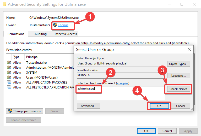
Task: Click the Apply button
Action: tap(188, 131)
